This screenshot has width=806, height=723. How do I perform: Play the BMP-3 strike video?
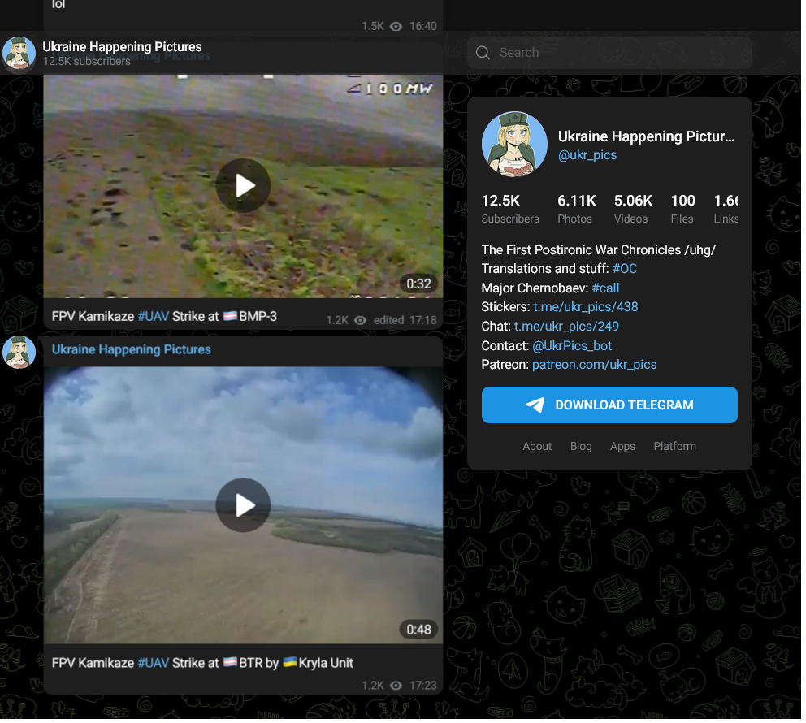point(243,185)
